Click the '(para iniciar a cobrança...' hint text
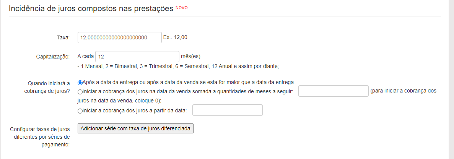 click(x=402, y=91)
